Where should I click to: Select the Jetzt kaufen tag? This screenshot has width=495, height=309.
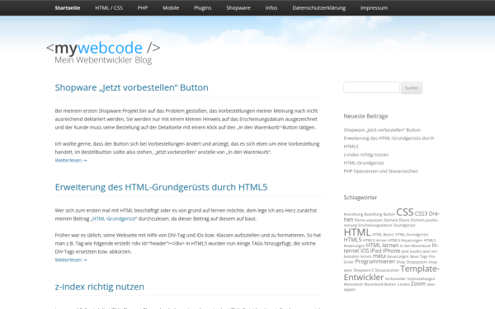click(x=412, y=251)
